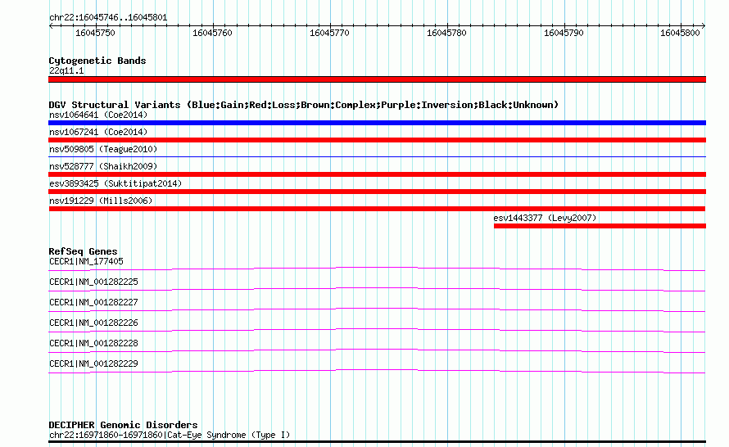Click the 22q11.1 band label

click(66, 70)
